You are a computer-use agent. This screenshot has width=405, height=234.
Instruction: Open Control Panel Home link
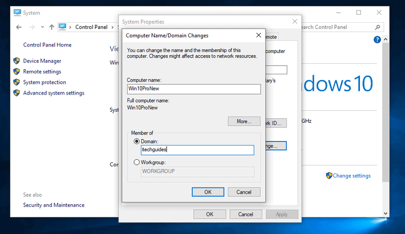tap(47, 45)
